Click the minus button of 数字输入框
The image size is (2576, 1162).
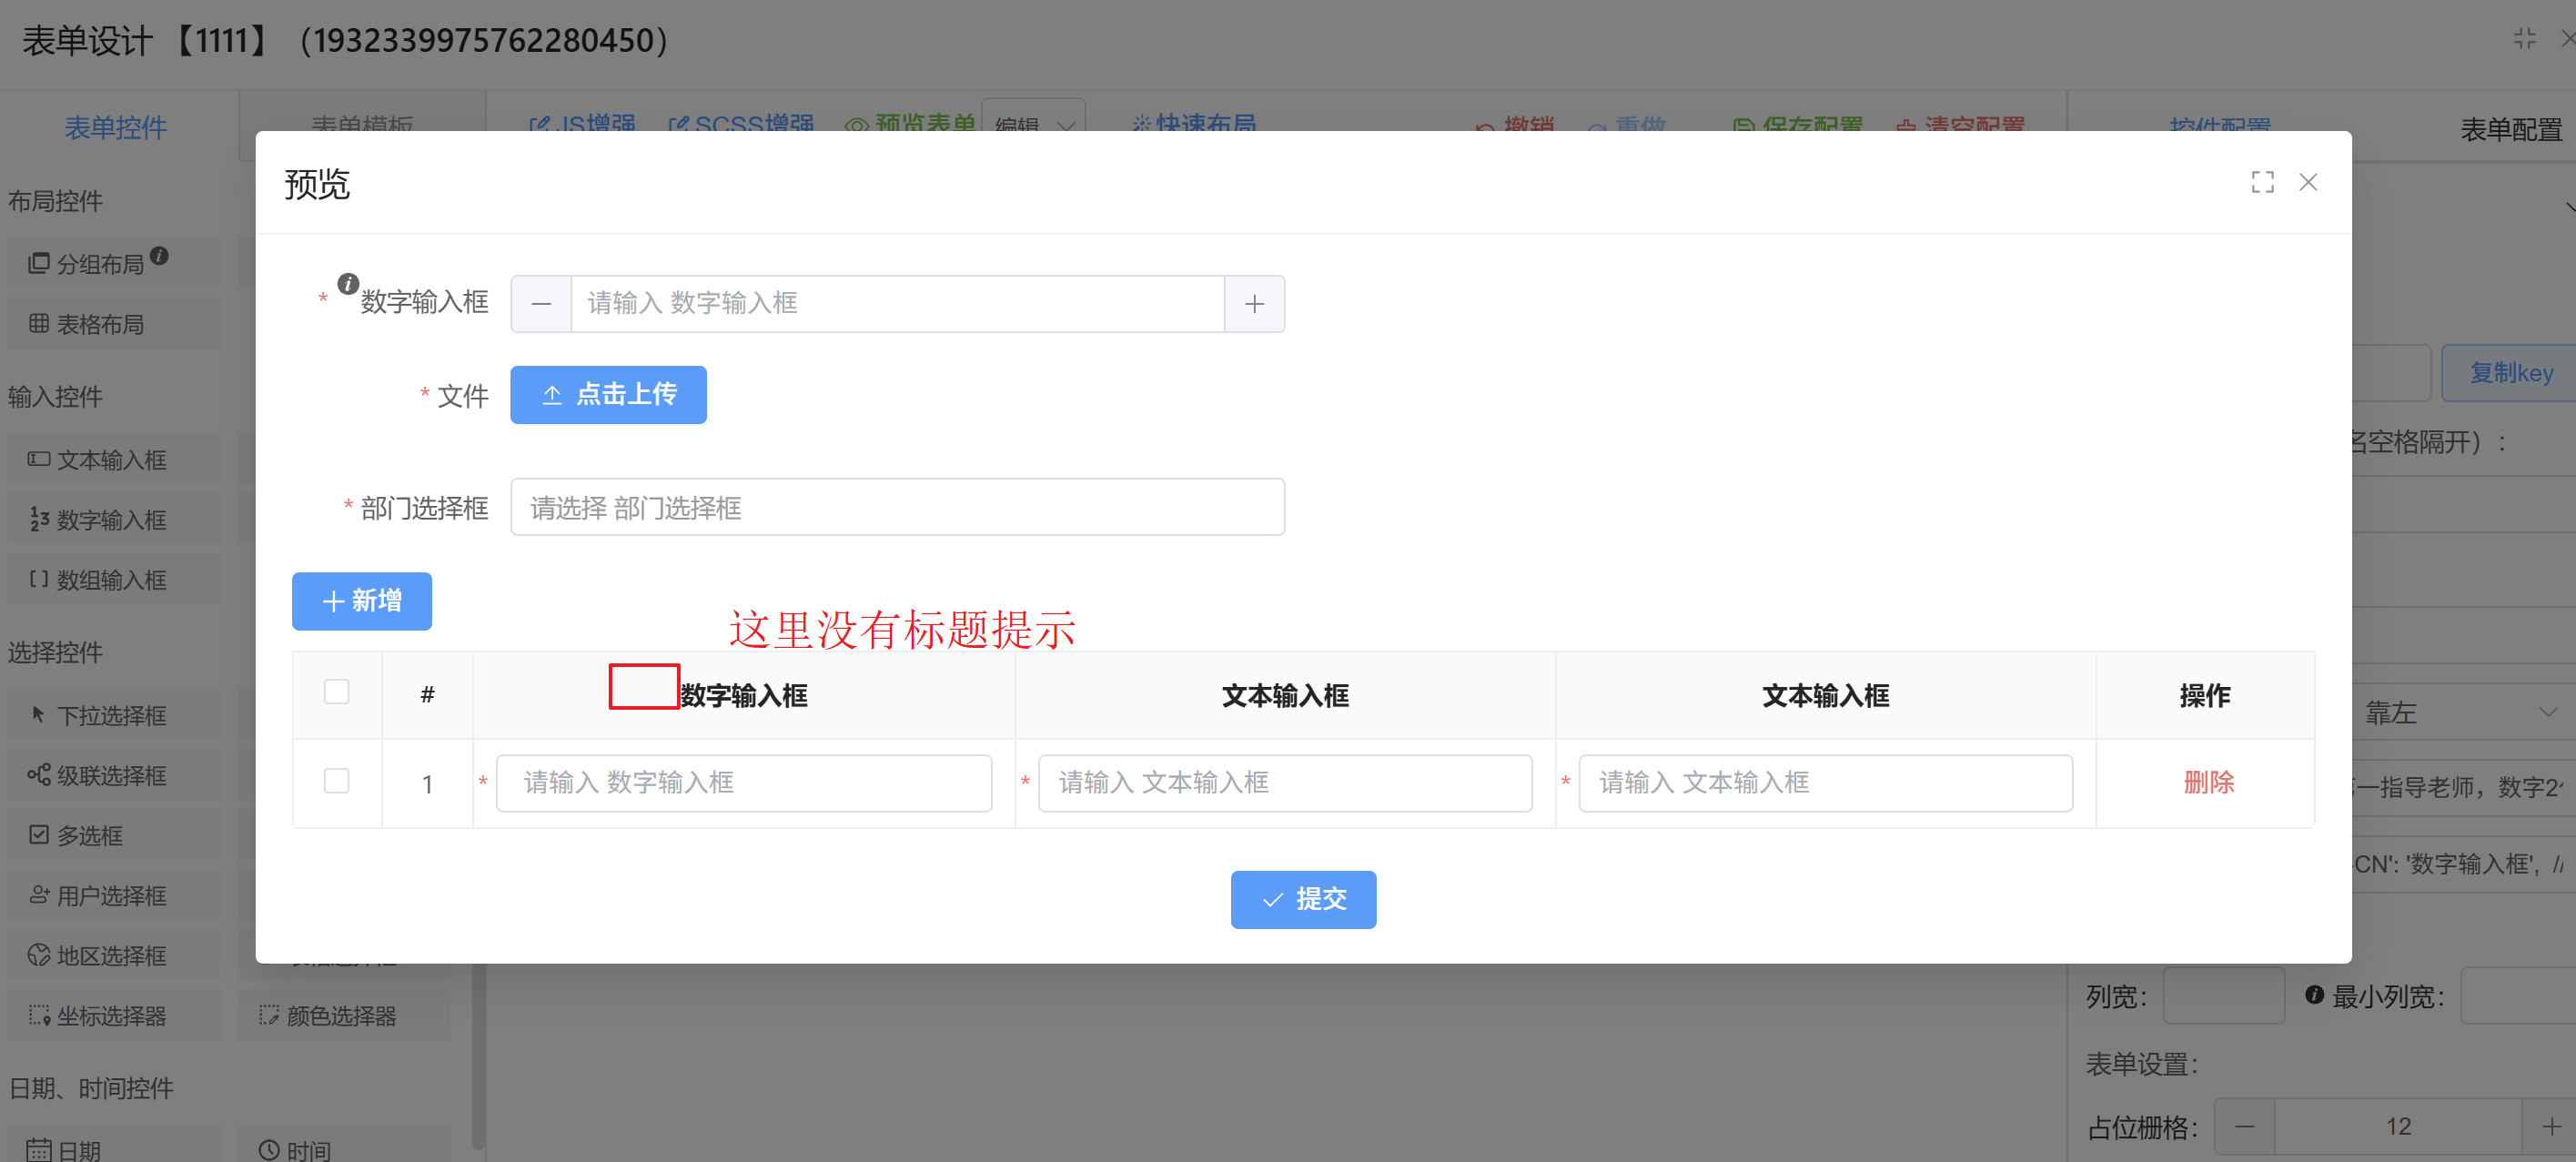(x=541, y=304)
